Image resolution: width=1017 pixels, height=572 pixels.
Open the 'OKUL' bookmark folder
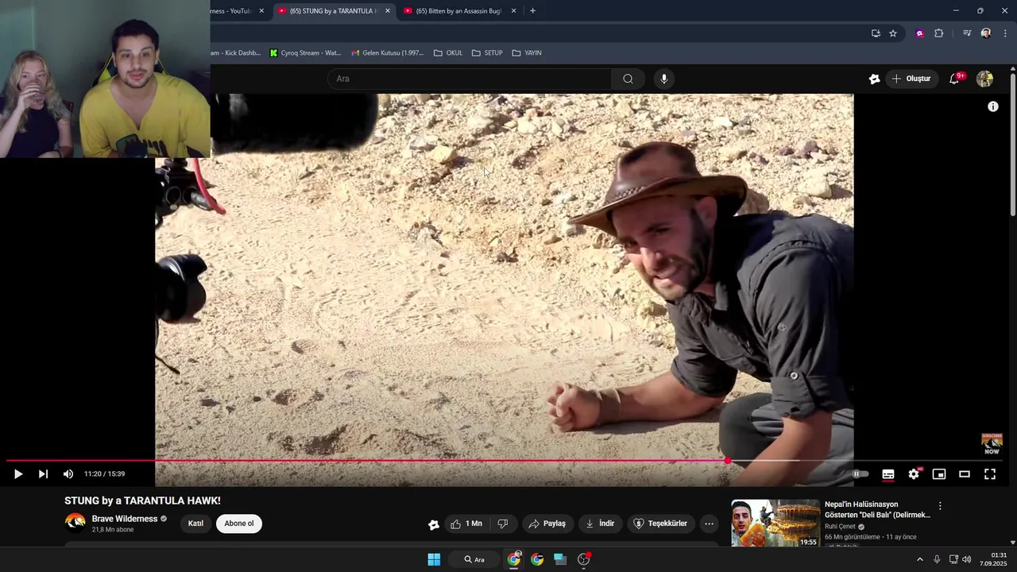coord(448,53)
